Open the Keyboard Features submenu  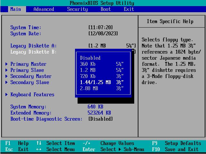click(x=32, y=95)
